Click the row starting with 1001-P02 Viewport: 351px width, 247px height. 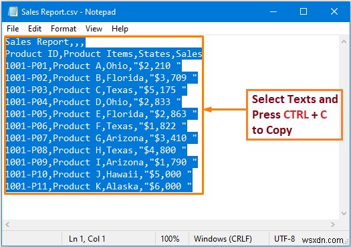click(102, 78)
